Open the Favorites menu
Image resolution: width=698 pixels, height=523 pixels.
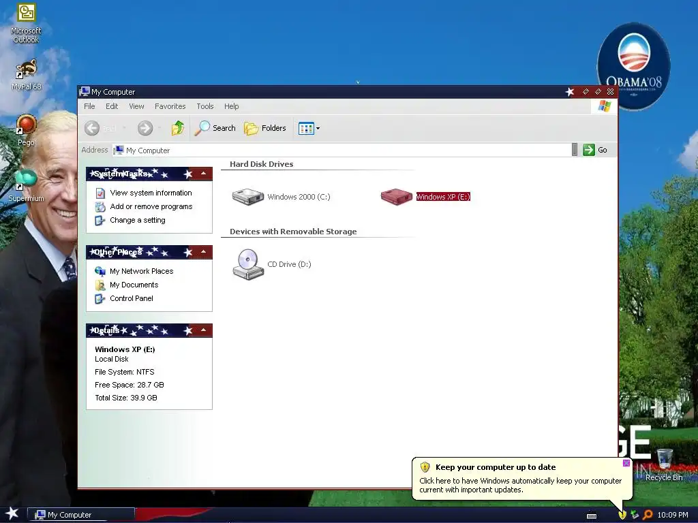pyautogui.click(x=170, y=106)
